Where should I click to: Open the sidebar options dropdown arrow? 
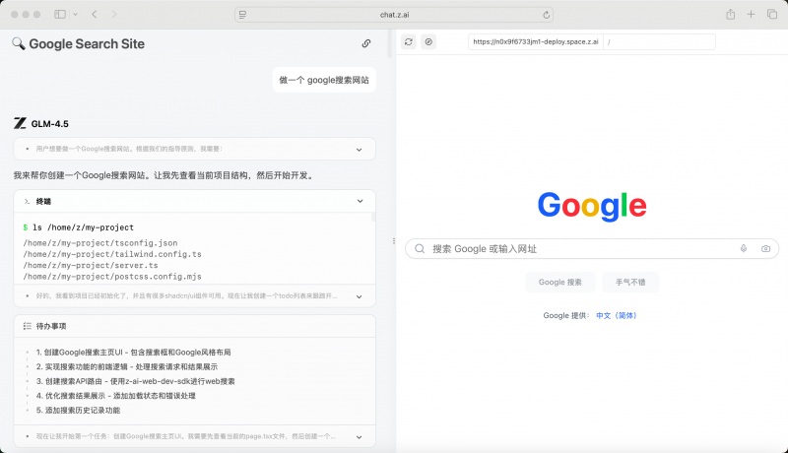[76, 15]
